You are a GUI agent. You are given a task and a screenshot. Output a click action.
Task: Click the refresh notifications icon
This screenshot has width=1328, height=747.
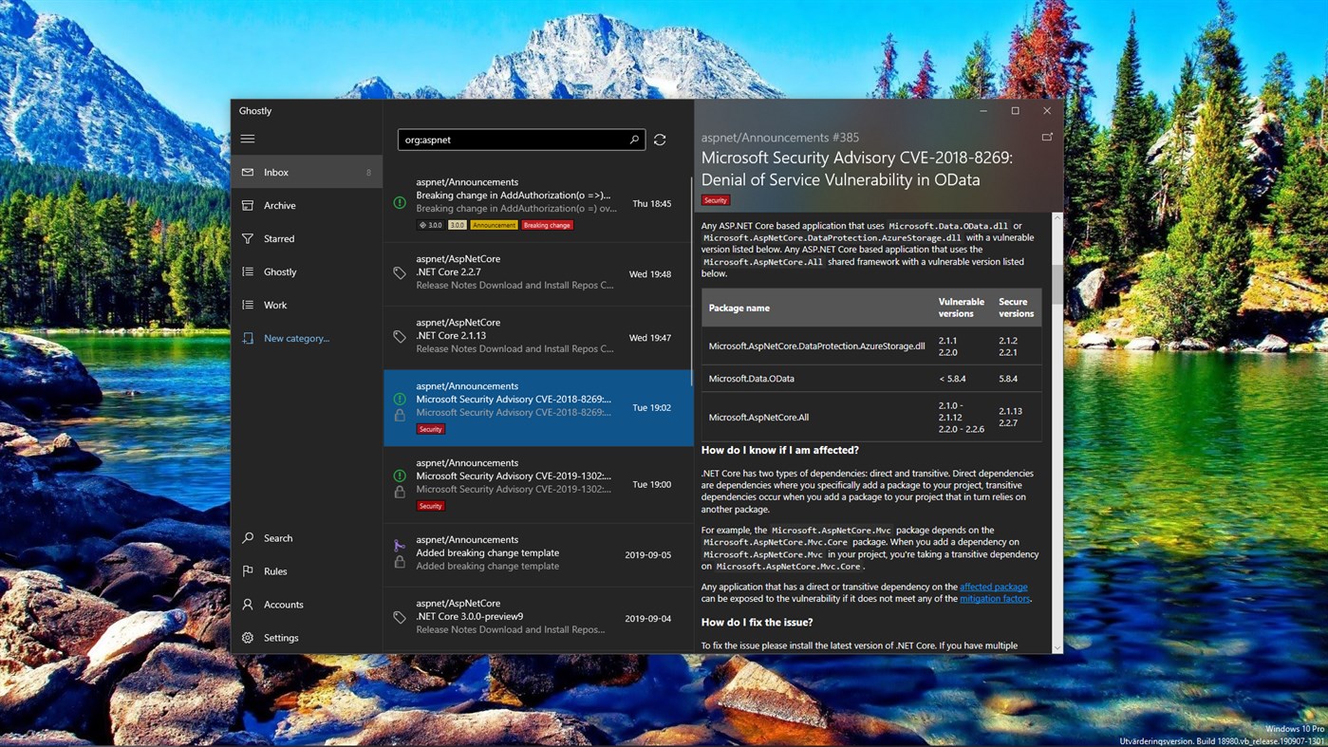pyautogui.click(x=660, y=140)
